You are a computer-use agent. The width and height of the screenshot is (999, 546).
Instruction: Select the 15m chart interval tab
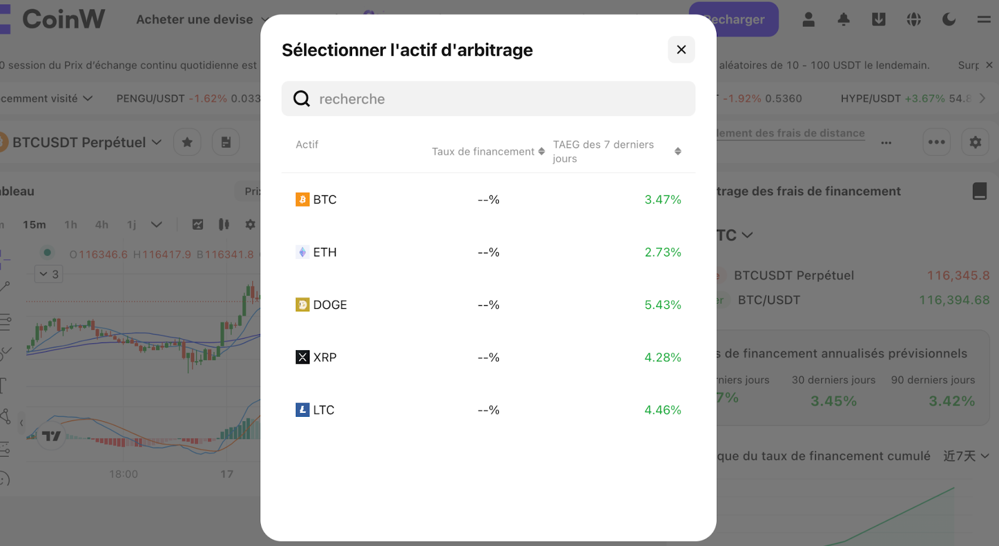click(34, 225)
